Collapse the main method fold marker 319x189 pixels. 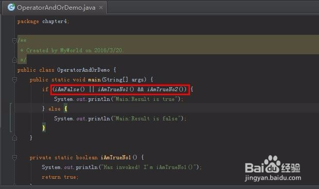coord(14,80)
